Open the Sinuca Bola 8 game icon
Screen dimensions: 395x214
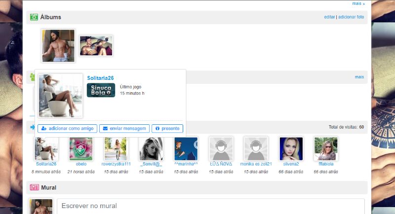pyautogui.click(x=101, y=90)
